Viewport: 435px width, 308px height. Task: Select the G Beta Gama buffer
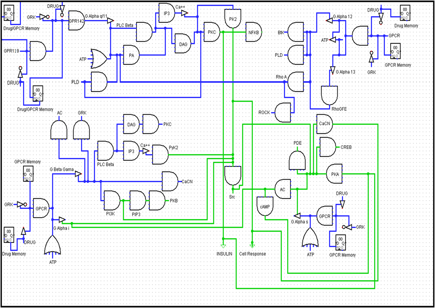tap(78, 174)
